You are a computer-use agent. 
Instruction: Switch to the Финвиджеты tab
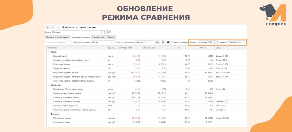point(62,37)
